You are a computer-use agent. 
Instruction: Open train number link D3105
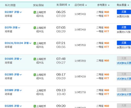tap(9, 59)
